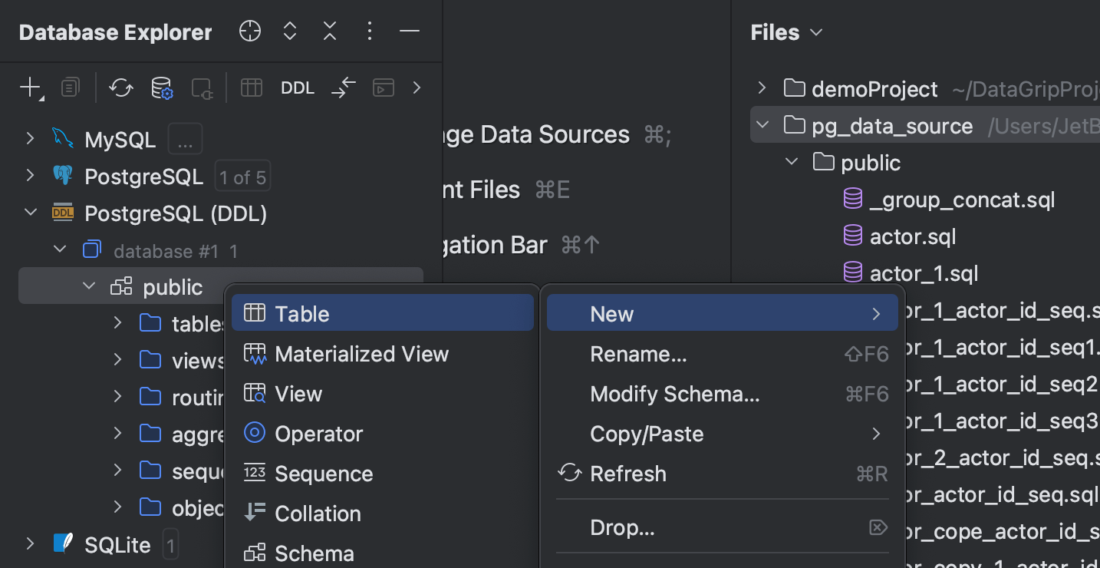Refresh the database connection
This screenshot has height=568, width=1100.
tap(120, 87)
